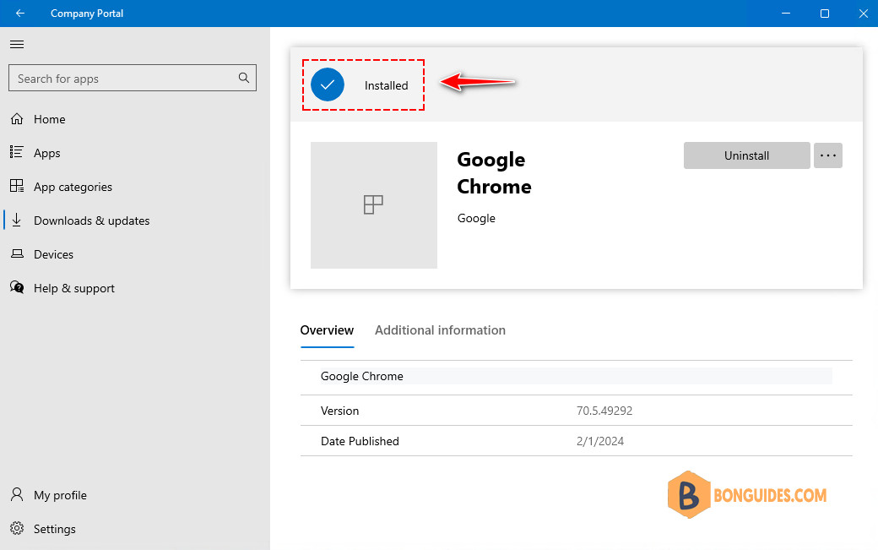Screen dimensions: 878x550
Task: Focus the Search for apps field
Action: [133, 78]
